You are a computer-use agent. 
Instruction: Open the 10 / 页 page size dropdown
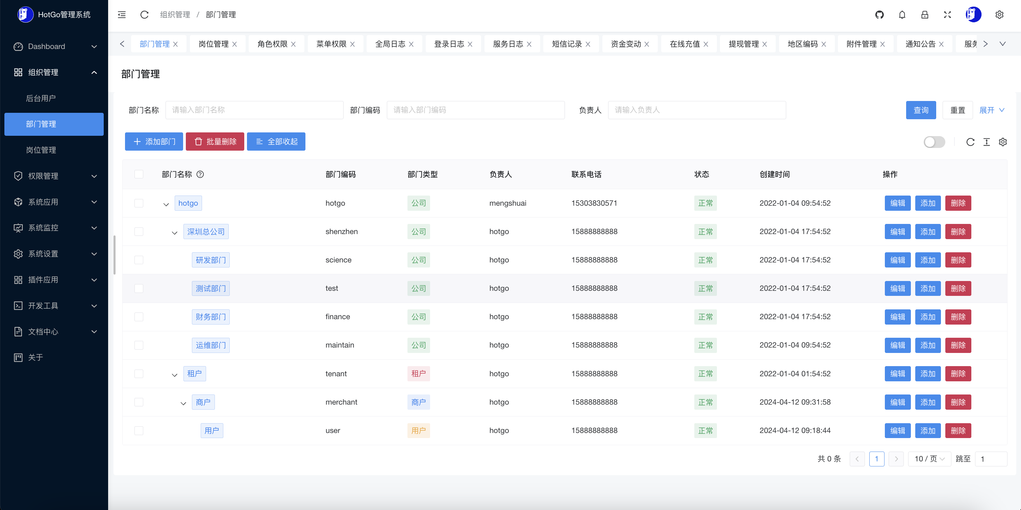click(929, 459)
